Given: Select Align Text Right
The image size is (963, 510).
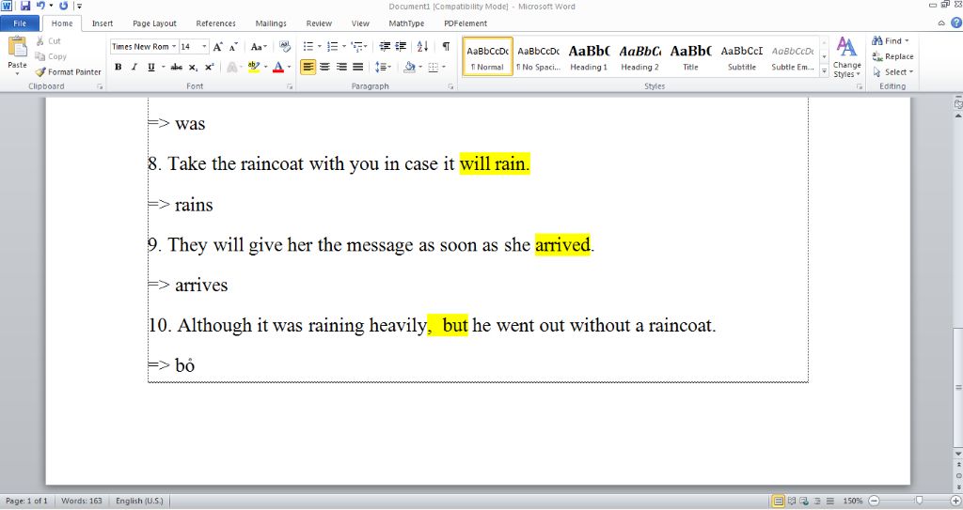Looking at the screenshot, I should tap(341, 67).
